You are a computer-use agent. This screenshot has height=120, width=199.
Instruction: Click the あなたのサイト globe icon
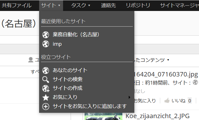pos(46,70)
